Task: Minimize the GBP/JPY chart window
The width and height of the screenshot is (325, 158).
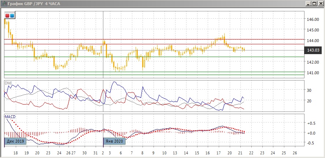Action: 308,4
